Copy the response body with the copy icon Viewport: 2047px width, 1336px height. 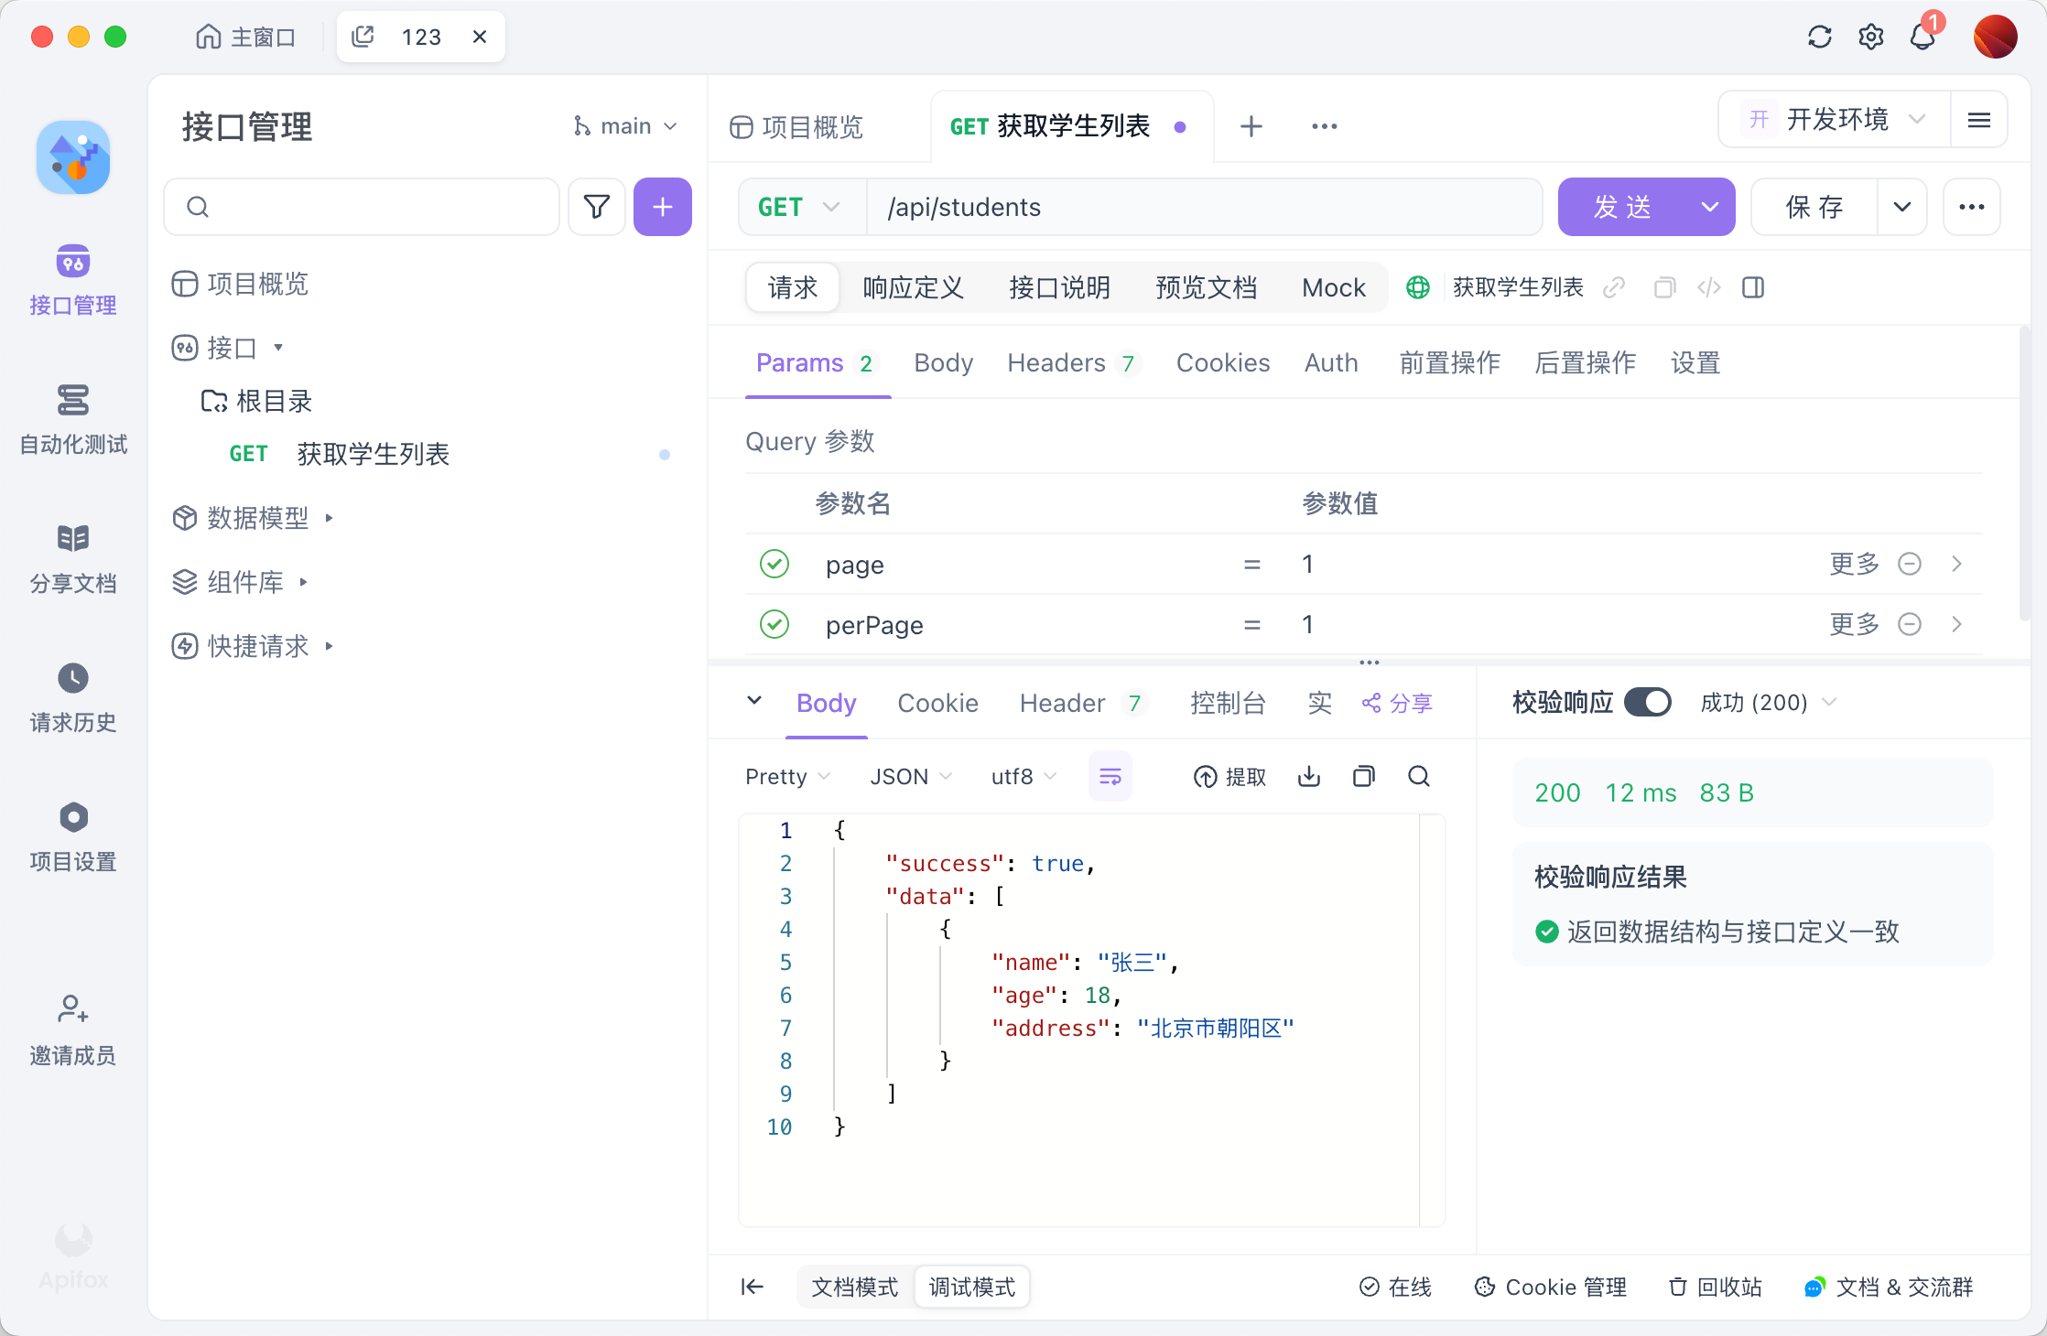coord(1363,776)
